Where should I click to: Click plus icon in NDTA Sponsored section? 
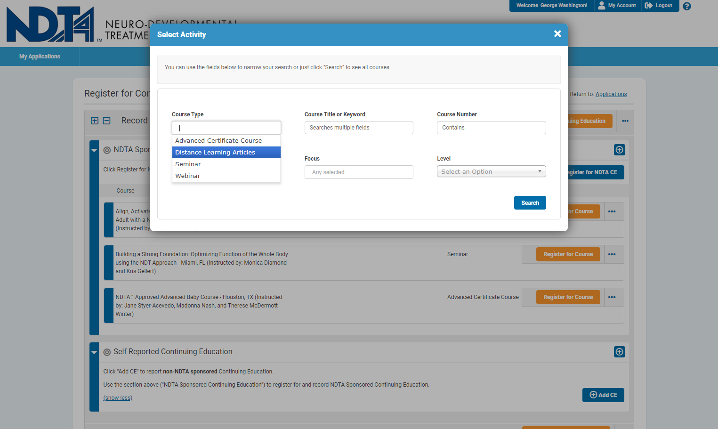[x=620, y=150]
